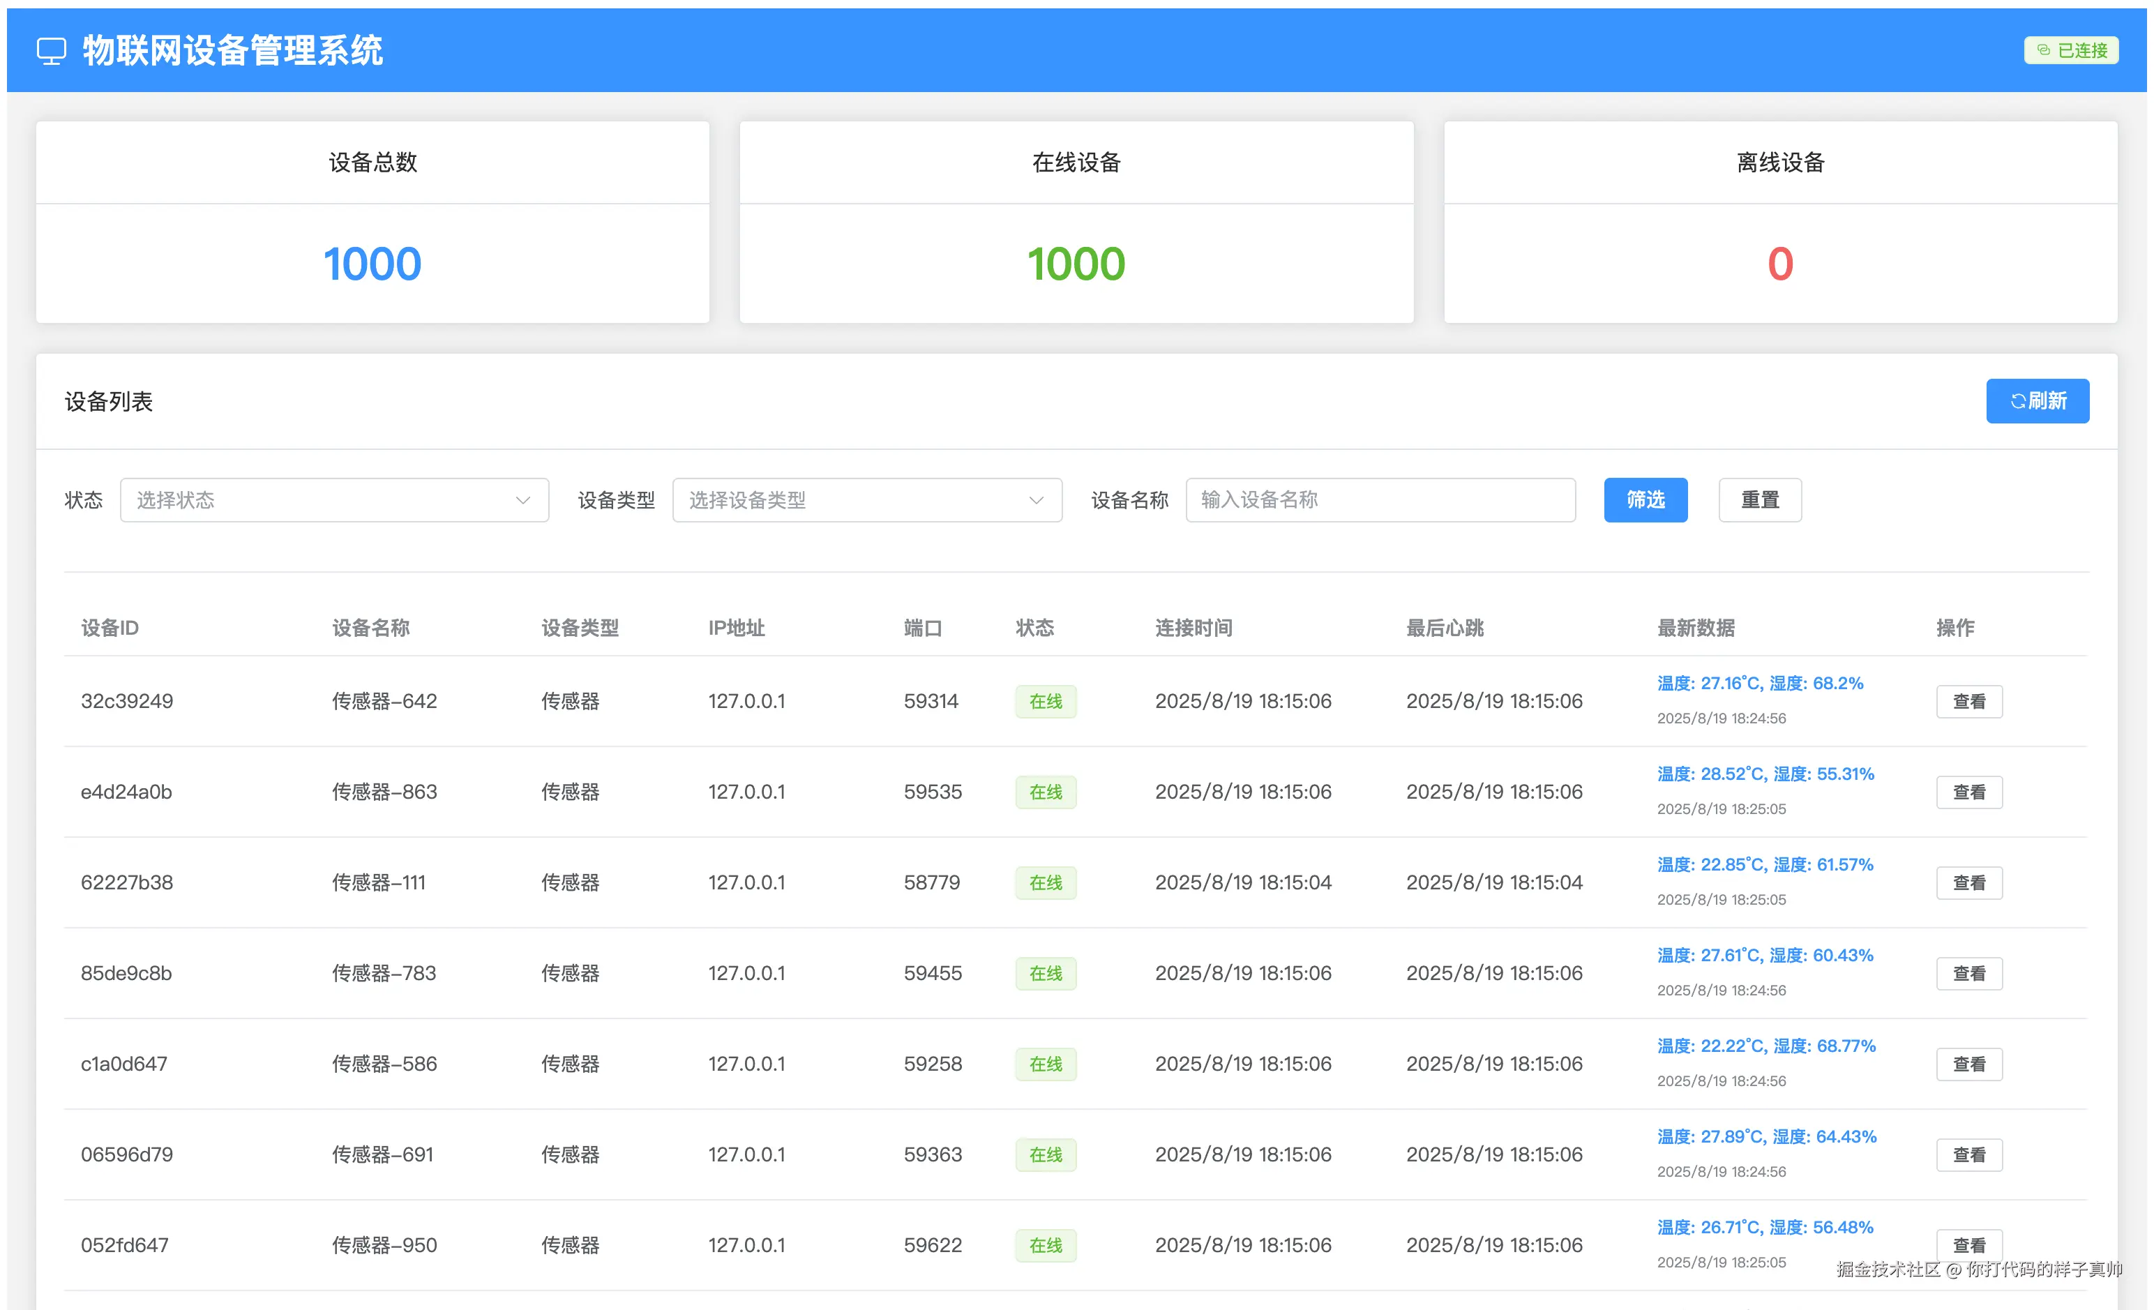Screen dimensions: 2154x1310
Task: Click the 在线 badge of device e4d24a0b
Action: 1046,792
